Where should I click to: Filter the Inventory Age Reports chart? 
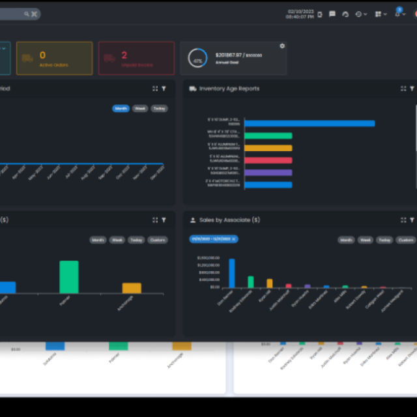[x=412, y=89]
